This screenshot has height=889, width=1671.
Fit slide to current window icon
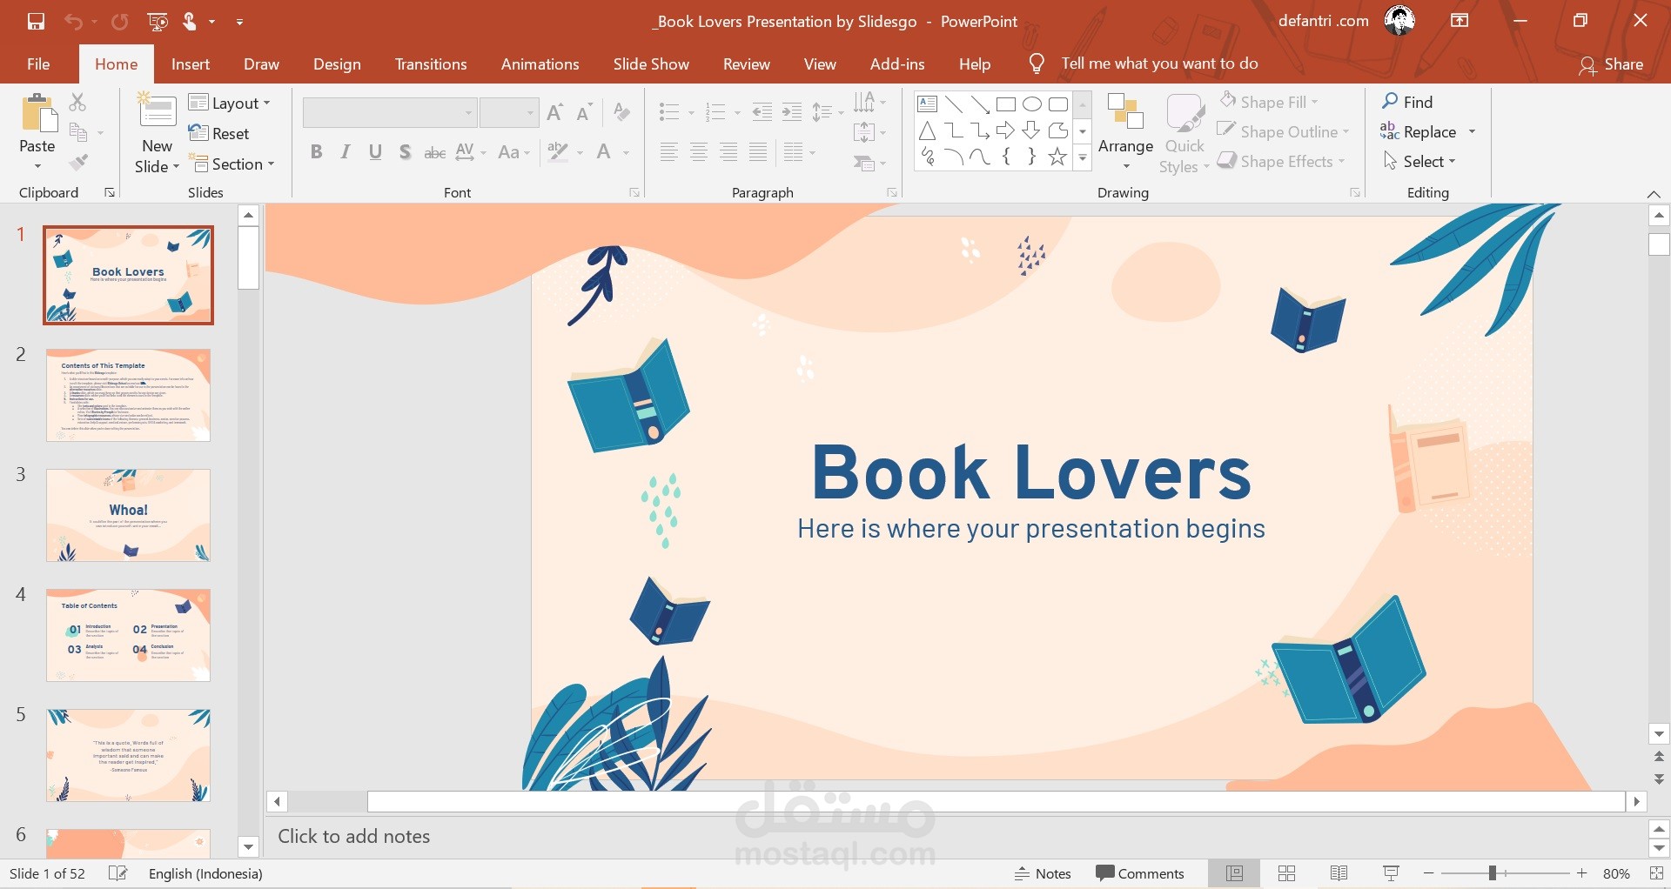[x=1656, y=873]
